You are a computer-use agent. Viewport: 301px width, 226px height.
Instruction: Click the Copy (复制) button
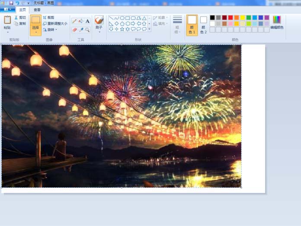20,24
